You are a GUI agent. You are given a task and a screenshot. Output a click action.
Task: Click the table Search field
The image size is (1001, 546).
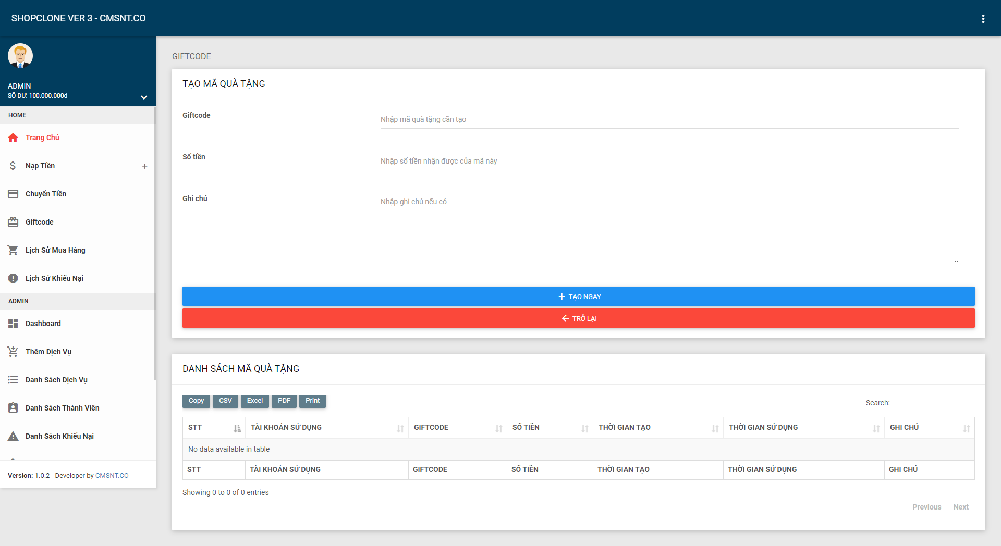coord(934,403)
